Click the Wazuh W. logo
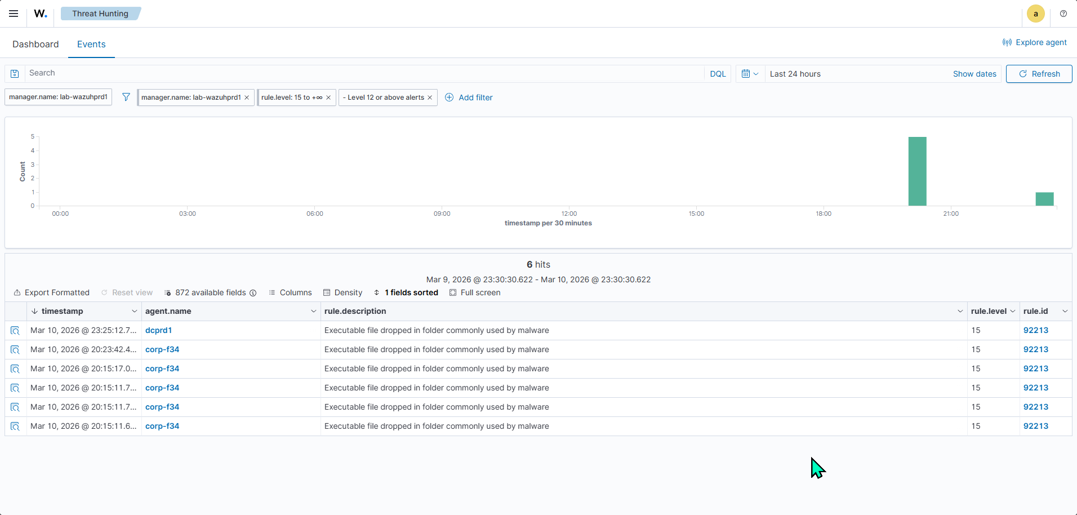Screen dimensions: 1077x515 (41, 14)
